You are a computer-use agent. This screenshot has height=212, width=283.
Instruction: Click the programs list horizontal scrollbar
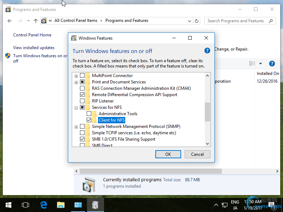(x=151, y=171)
